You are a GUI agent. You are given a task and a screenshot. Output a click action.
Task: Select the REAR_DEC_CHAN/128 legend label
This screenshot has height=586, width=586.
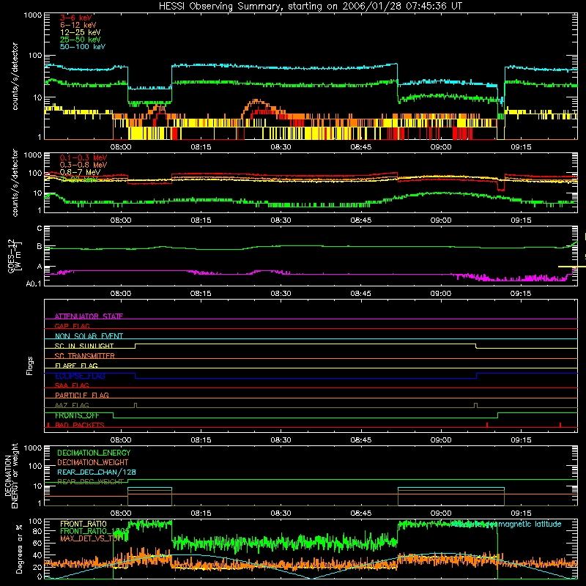pyautogui.click(x=97, y=472)
